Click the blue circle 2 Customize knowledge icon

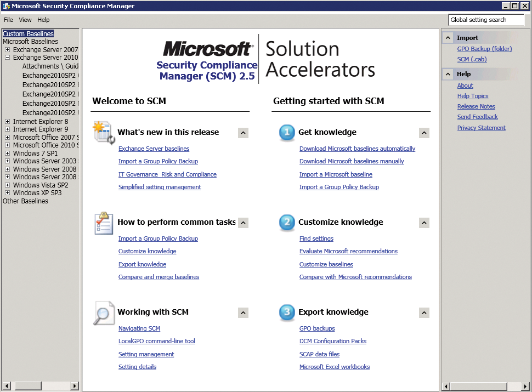click(286, 223)
